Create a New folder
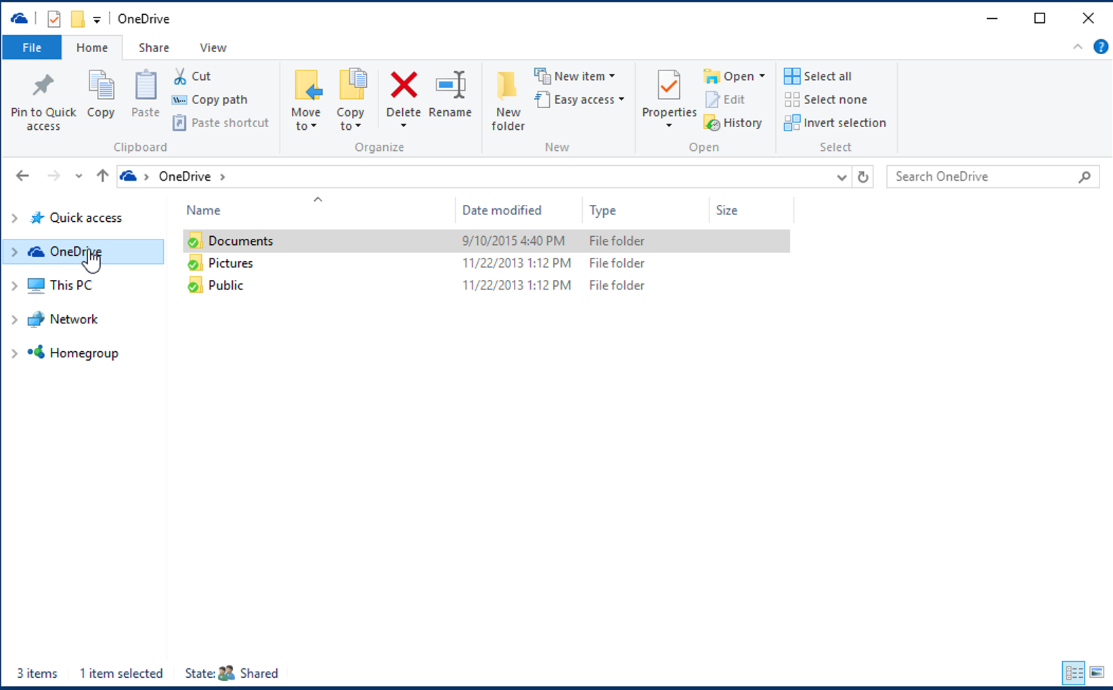This screenshot has height=690, width=1113. (508, 100)
